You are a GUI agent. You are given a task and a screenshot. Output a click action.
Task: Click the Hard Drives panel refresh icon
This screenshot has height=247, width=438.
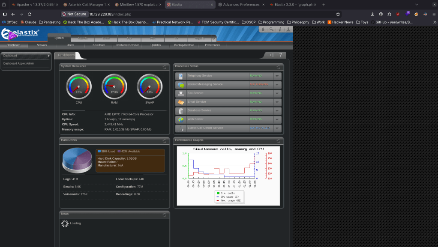tap(165, 140)
